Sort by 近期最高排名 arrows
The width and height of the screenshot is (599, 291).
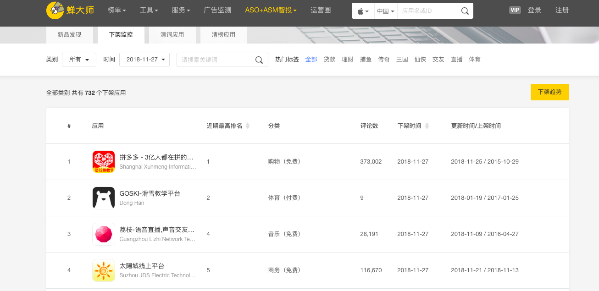coord(248,126)
